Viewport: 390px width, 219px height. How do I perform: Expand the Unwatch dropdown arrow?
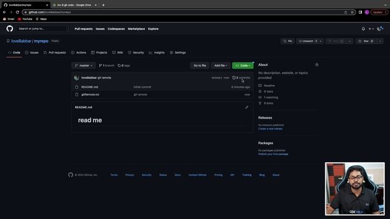pos(321,41)
